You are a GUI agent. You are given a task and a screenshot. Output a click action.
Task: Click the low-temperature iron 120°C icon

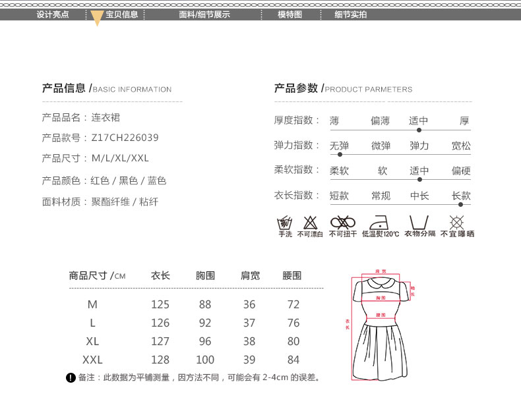coord(381,222)
